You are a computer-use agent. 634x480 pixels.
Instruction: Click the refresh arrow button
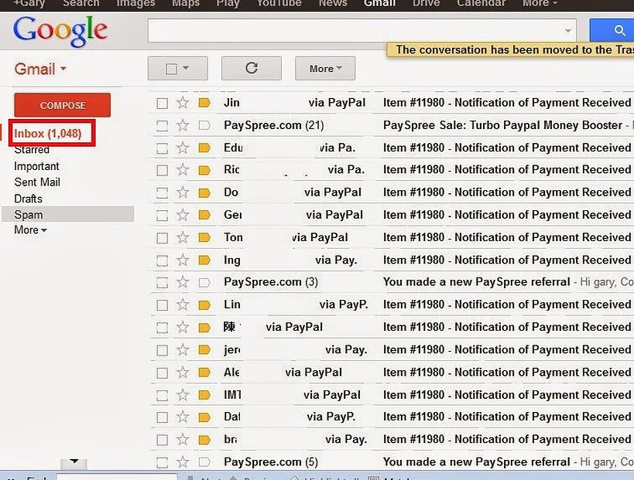point(252,68)
